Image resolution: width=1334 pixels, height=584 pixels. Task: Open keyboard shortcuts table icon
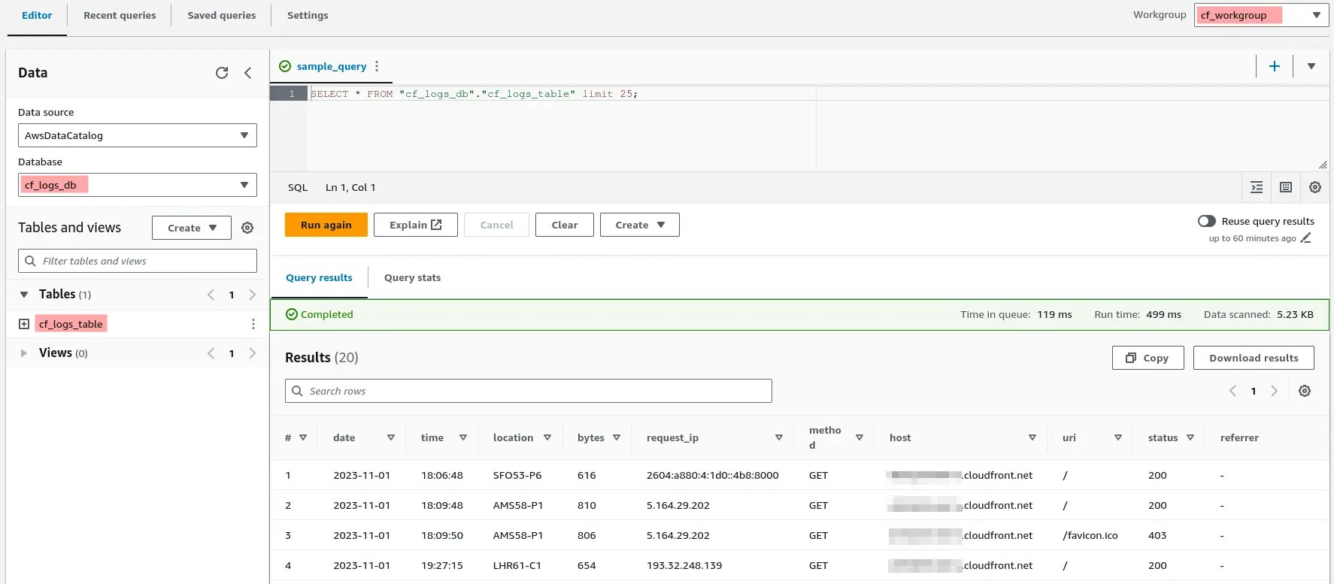(x=1286, y=187)
